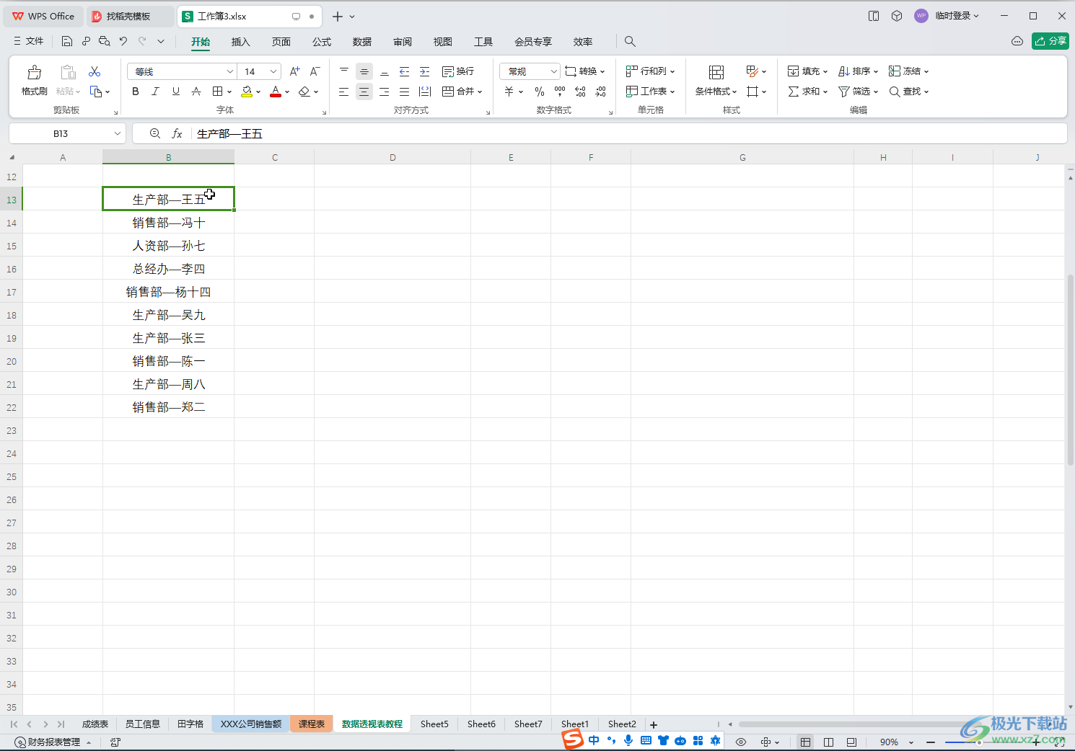The height and width of the screenshot is (751, 1075).
Task: Increase font size with the A+ icon
Action: point(294,71)
